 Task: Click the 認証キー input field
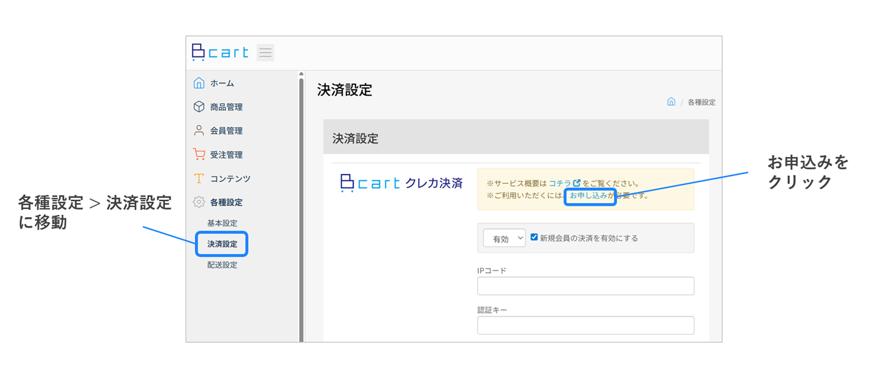tap(585, 325)
